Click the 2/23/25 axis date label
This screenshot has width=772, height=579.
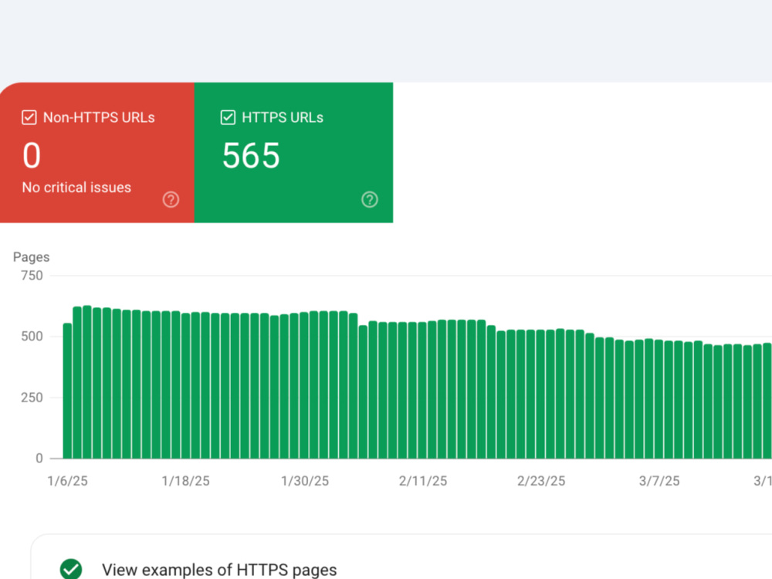click(541, 481)
